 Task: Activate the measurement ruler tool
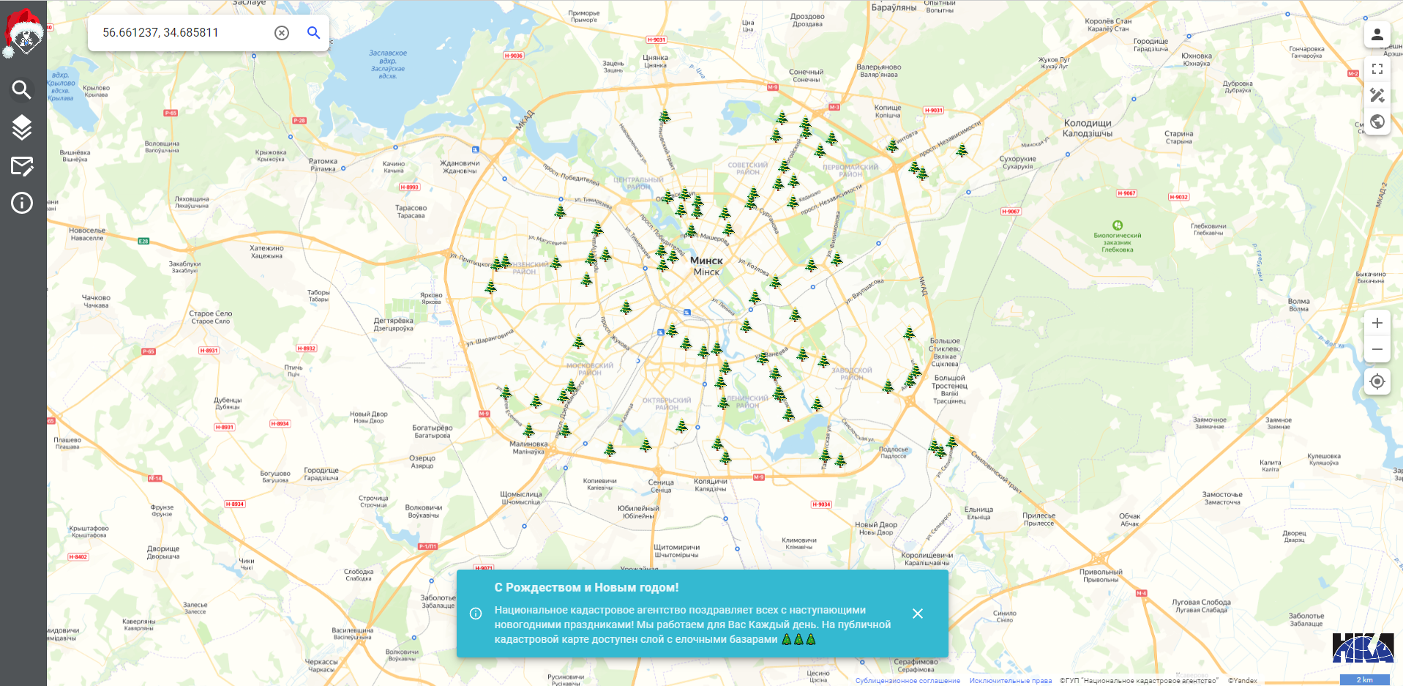pyautogui.click(x=1377, y=95)
